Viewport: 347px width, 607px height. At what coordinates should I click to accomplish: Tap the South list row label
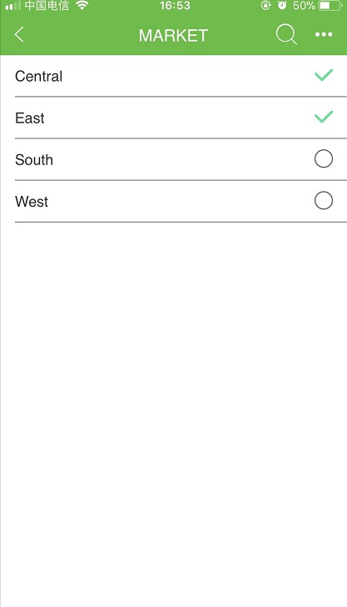point(34,160)
